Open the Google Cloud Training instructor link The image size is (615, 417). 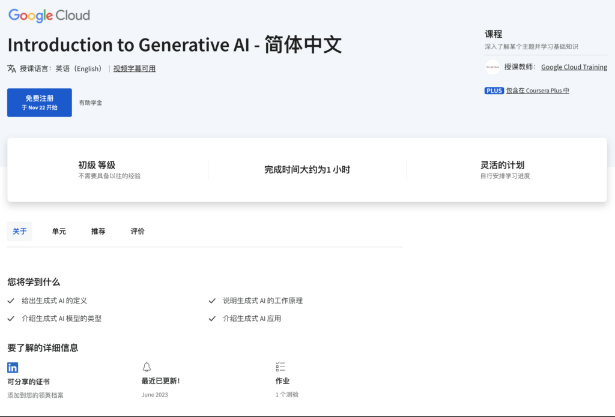(574, 67)
